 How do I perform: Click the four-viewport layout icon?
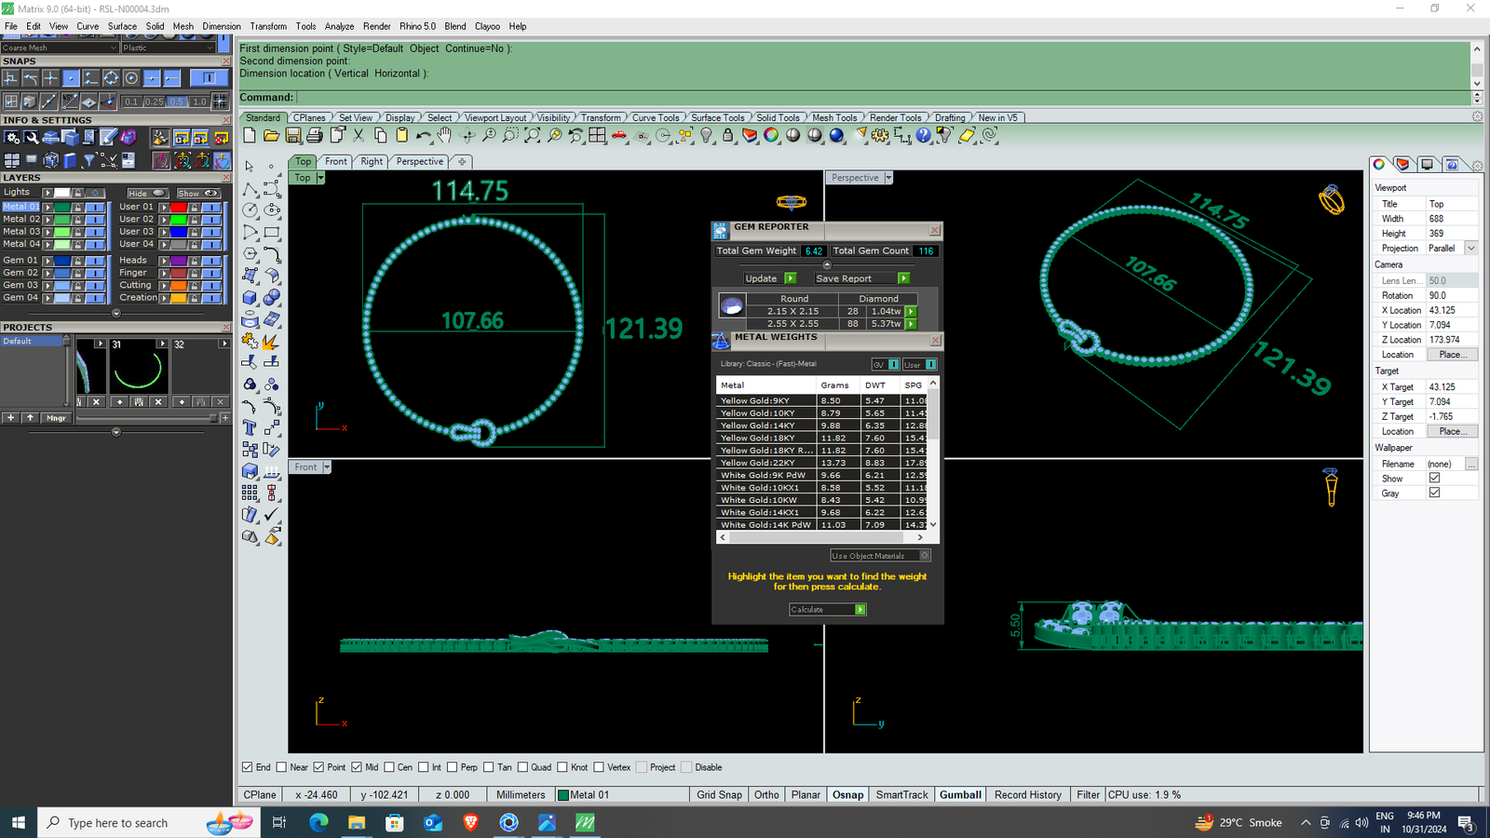click(597, 136)
